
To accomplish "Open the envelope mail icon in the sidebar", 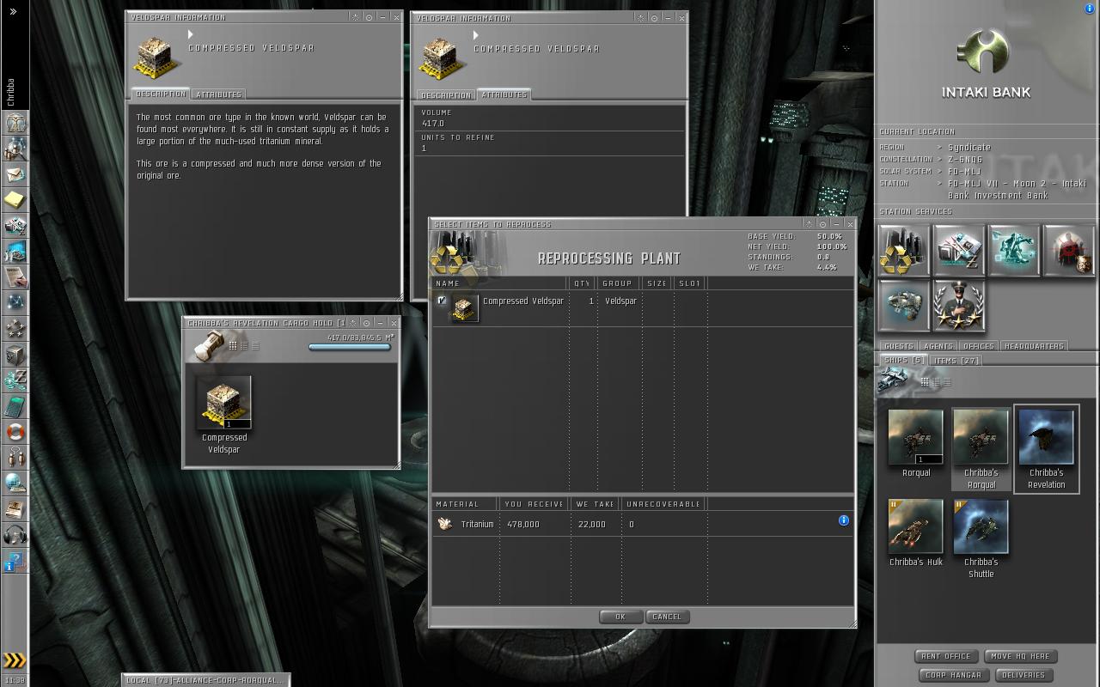I will pyautogui.click(x=15, y=175).
